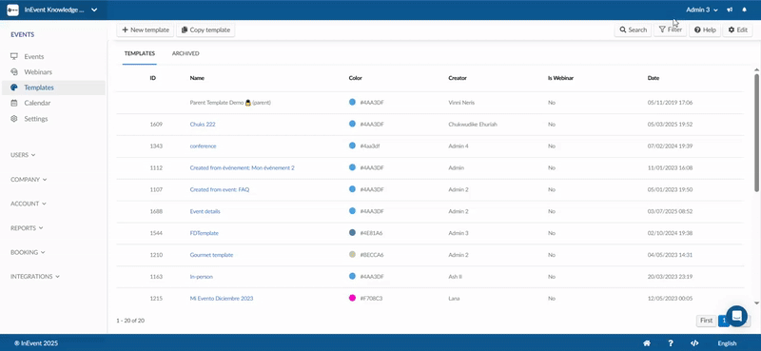This screenshot has height=351, width=761.
Task: Change language from English in footer
Action: pos(727,343)
